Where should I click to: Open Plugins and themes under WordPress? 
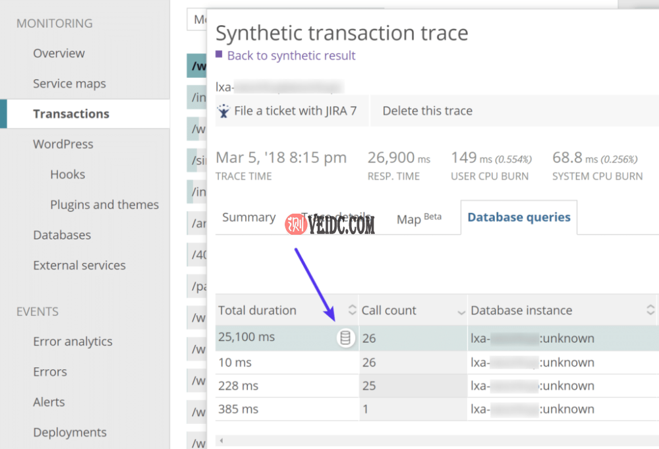click(x=104, y=204)
